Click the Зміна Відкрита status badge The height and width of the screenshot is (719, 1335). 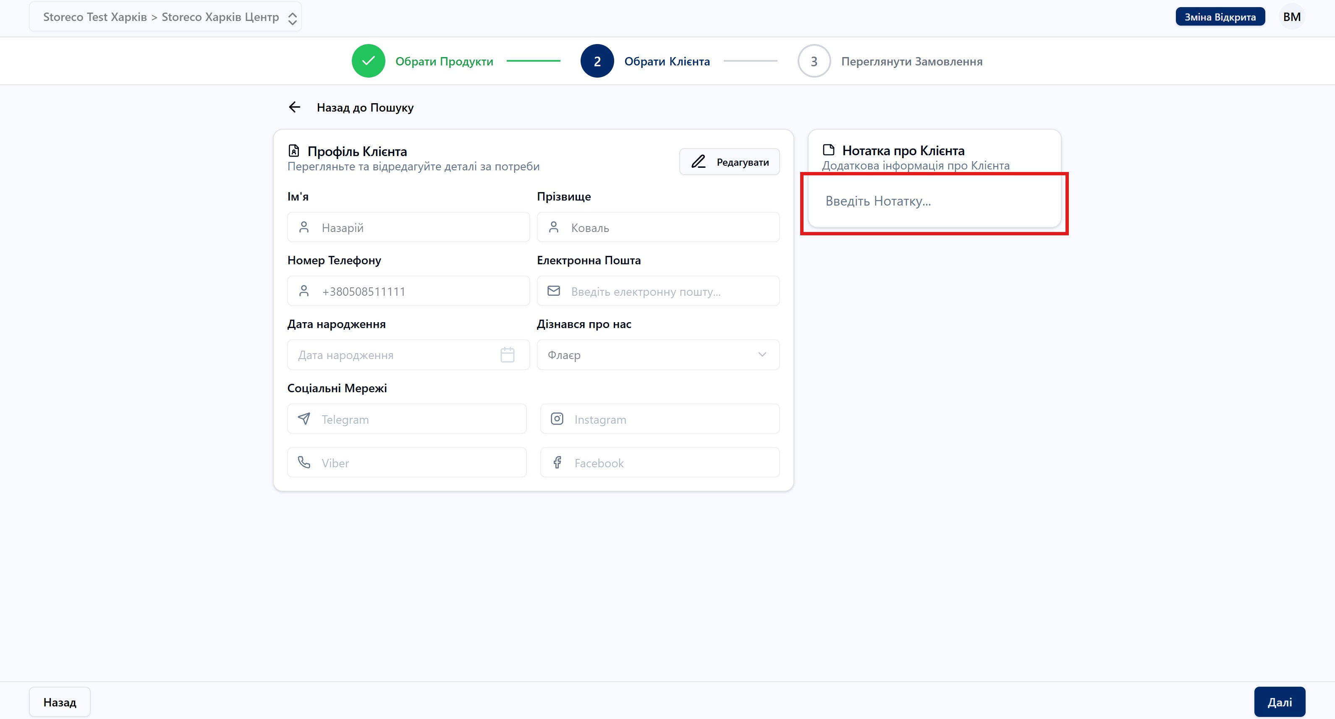[x=1220, y=17]
